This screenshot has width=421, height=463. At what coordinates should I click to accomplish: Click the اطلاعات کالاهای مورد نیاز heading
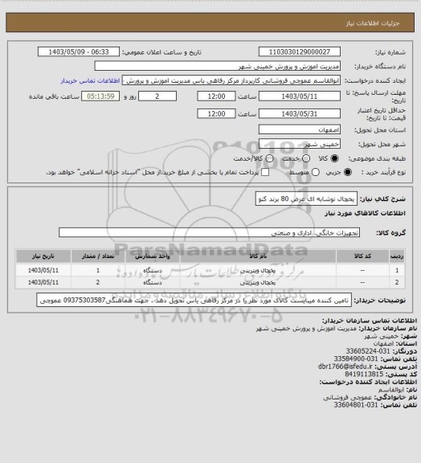point(365,213)
